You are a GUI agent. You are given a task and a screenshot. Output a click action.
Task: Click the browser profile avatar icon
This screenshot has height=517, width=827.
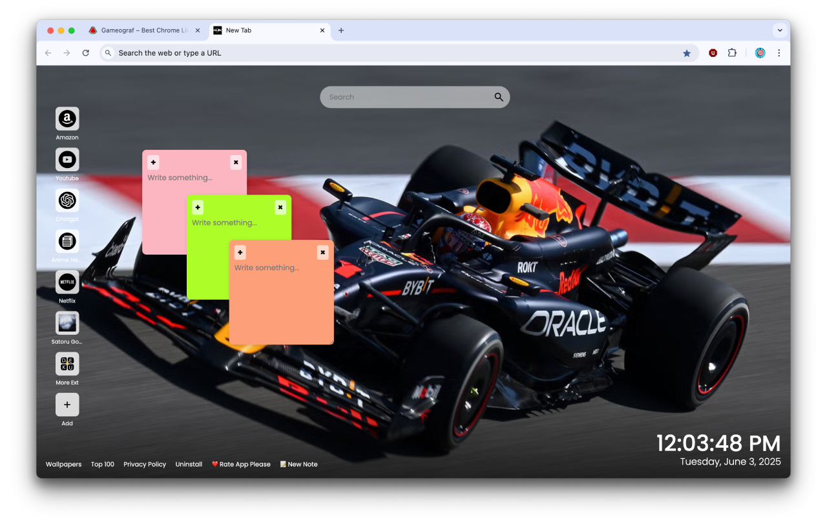[760, 52]
